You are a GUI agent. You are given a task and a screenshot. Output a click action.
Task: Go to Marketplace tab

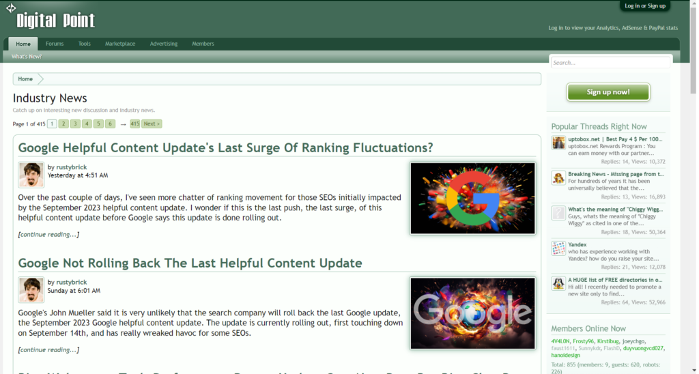[120, 44]
